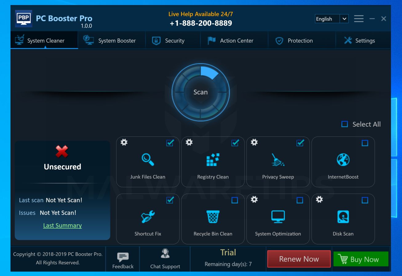Start the circular Scan button
Screen dimensions: 402x276
(x=201, y=92)
